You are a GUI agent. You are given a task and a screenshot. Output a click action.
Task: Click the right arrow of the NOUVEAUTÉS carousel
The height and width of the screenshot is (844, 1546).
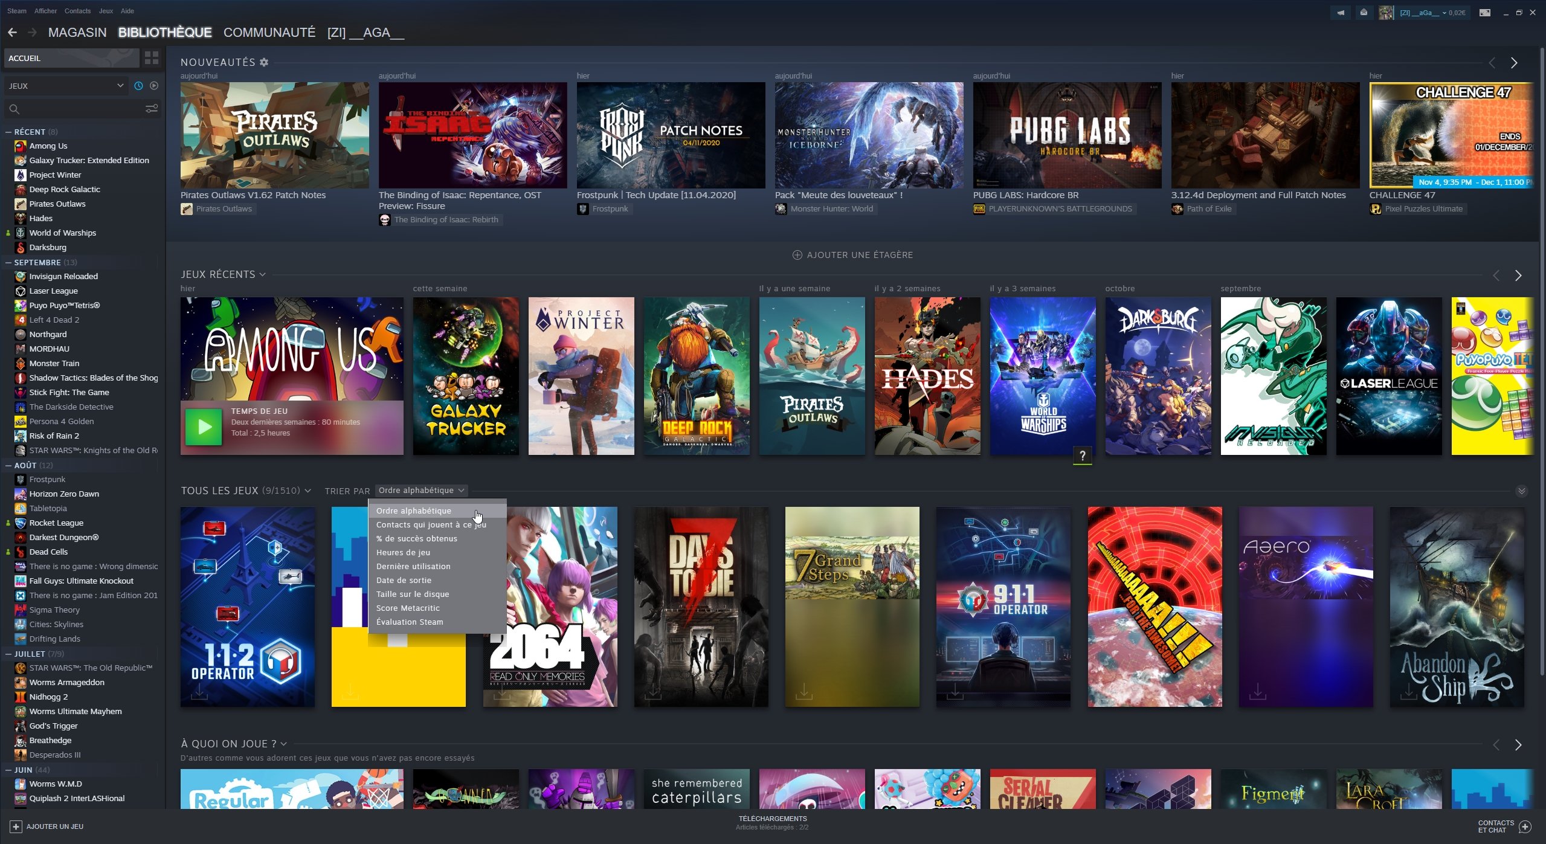click(x=1514, y=62)
